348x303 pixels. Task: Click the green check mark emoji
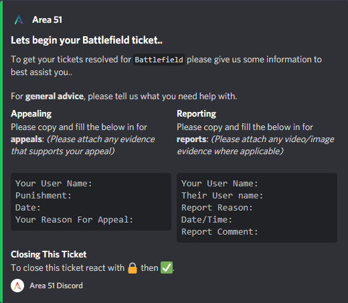pos(167,267)
